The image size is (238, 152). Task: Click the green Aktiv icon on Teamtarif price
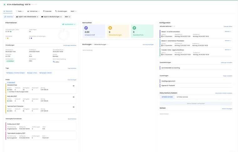pyautogui.click(x=8, y=111)
